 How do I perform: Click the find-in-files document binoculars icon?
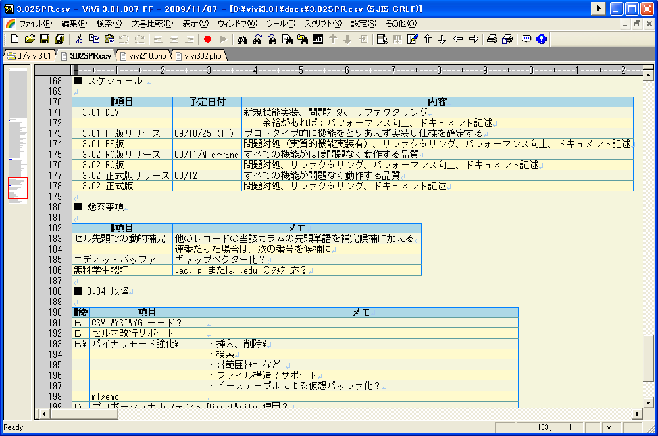(x=288, y=39)
